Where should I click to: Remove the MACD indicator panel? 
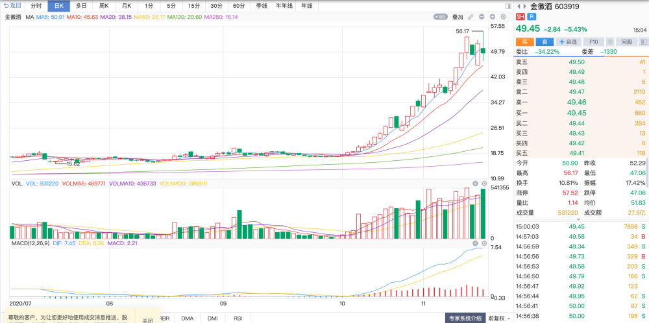pos(476,243)
